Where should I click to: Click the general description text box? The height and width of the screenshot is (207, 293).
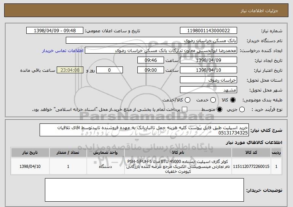tap(144, 130)
